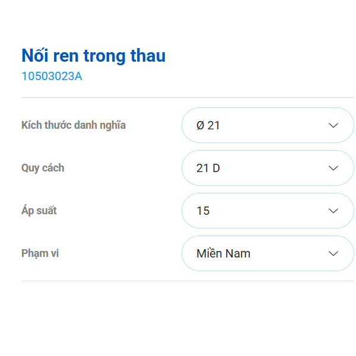Click the selected pressure value 15
The image size is (356, 356).
coord(203,211)
